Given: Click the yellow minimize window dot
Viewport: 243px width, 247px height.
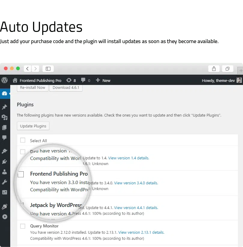Looking at the screenshot, I should (12, 68).
